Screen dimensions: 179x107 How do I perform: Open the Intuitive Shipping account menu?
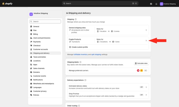pyautogui.click(x=168, y=4)
